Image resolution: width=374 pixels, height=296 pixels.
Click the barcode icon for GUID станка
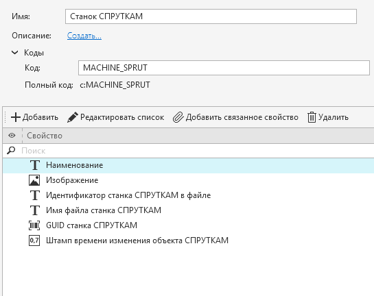coord(34,225)
